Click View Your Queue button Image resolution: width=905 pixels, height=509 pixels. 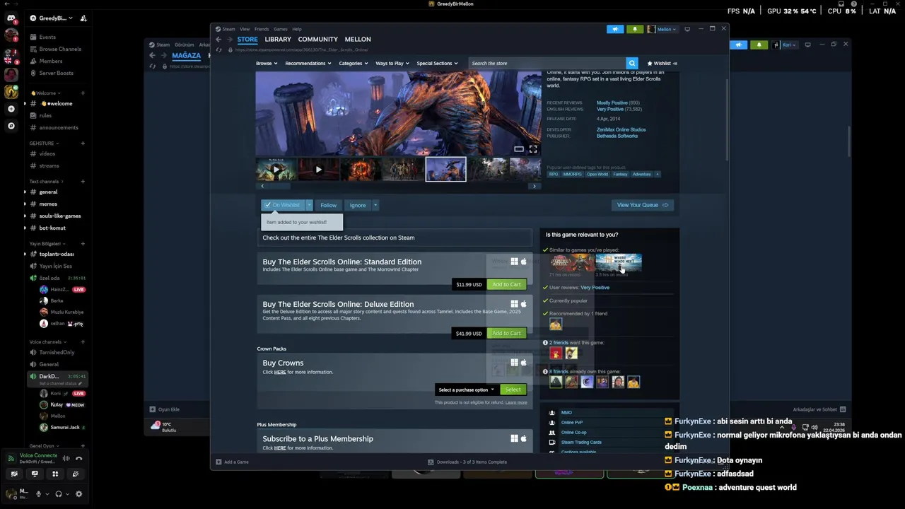coord(642,205)
